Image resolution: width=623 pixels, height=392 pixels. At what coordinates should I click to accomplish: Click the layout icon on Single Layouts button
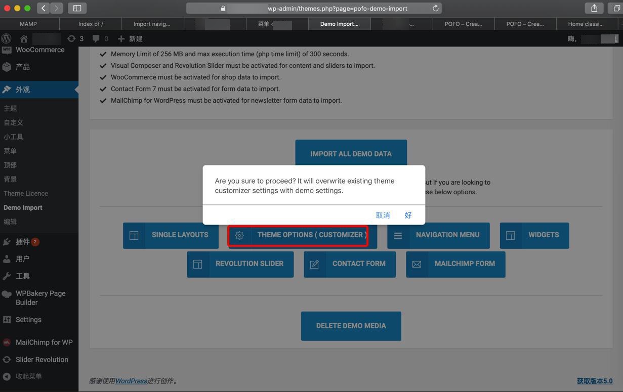point(134,236)
